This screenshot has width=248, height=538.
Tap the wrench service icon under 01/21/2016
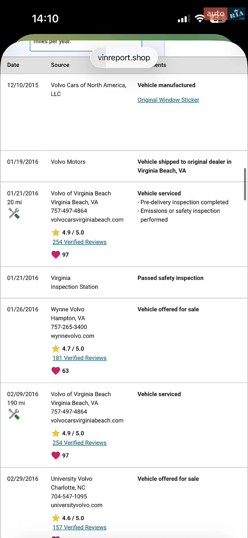[14, 213]
